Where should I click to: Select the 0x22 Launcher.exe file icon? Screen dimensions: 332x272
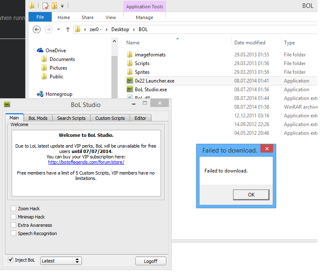coord(130,81)
